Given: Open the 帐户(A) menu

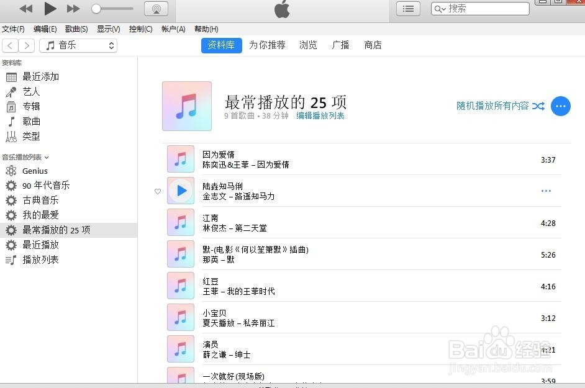Looking at the screenshot, I should pos(173,29).
